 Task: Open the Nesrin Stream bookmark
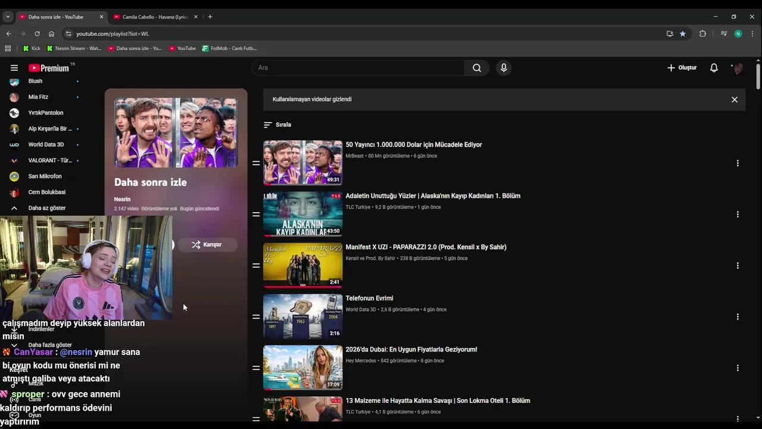tap(74, 48)
